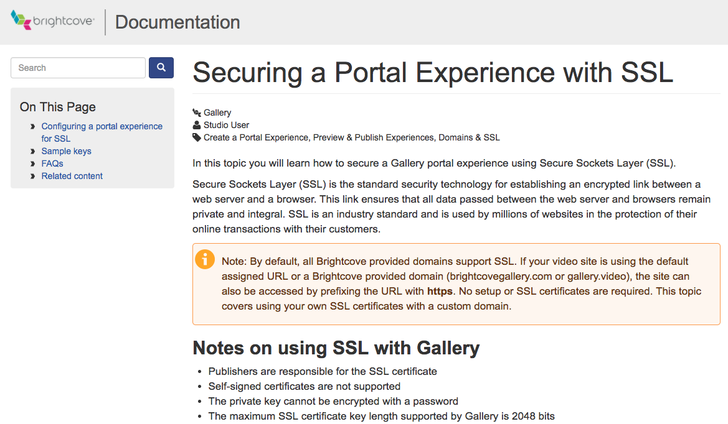Go to the FAQs section link

[52, 164]
